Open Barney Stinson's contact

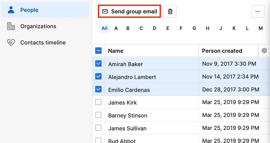[127, 115]
